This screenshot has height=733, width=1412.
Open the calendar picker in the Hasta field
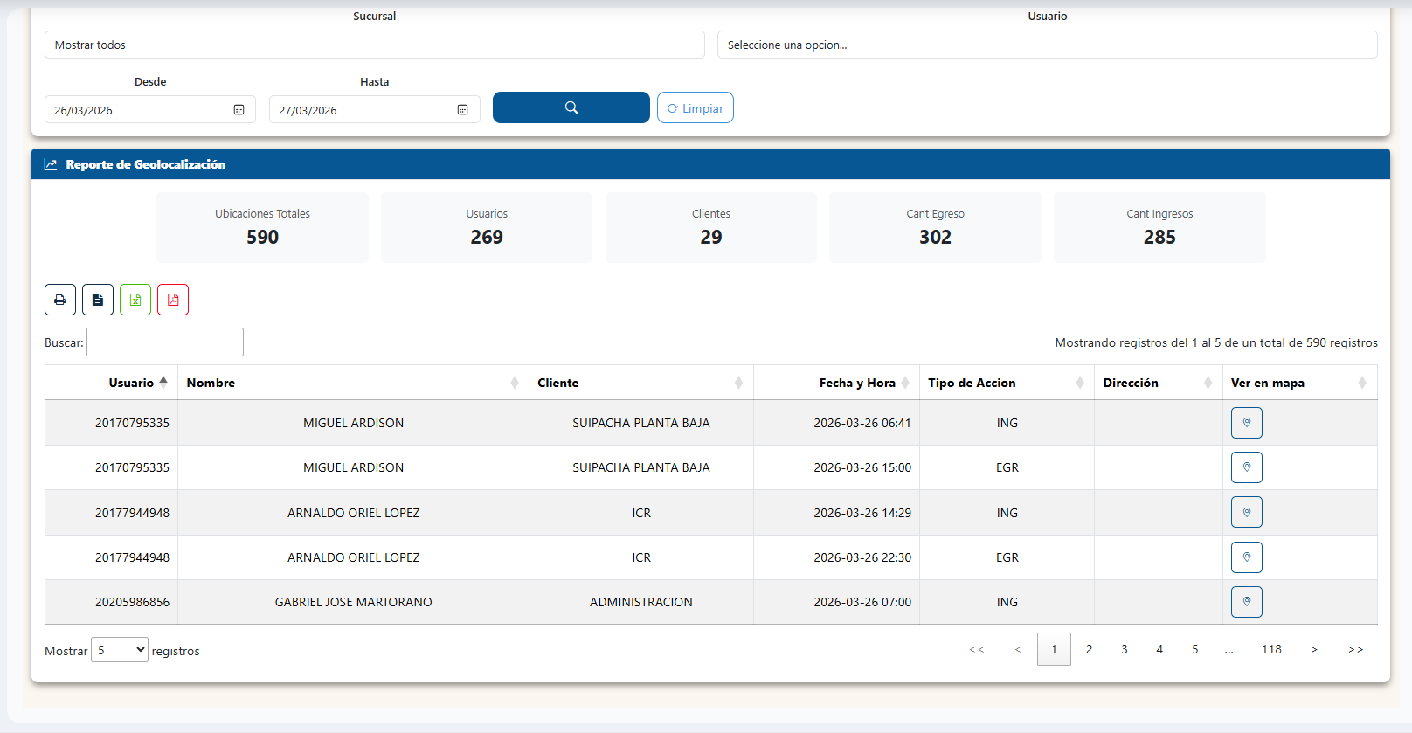(462, 110)
